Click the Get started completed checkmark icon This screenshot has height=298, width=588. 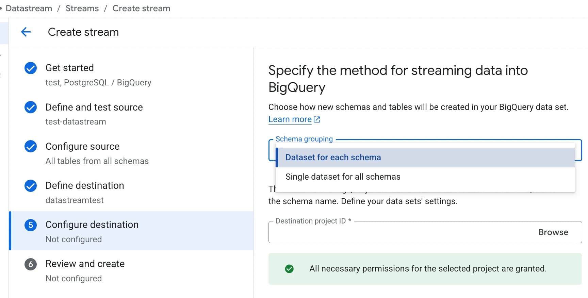pyautogui.click(x=30, y=68)
